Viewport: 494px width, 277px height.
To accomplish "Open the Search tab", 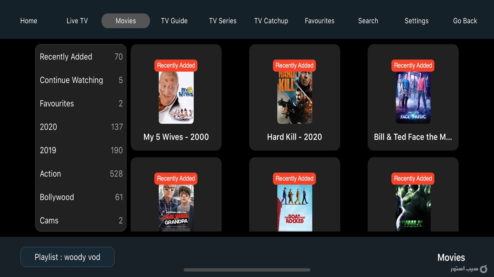I will [x=368, y=21].
